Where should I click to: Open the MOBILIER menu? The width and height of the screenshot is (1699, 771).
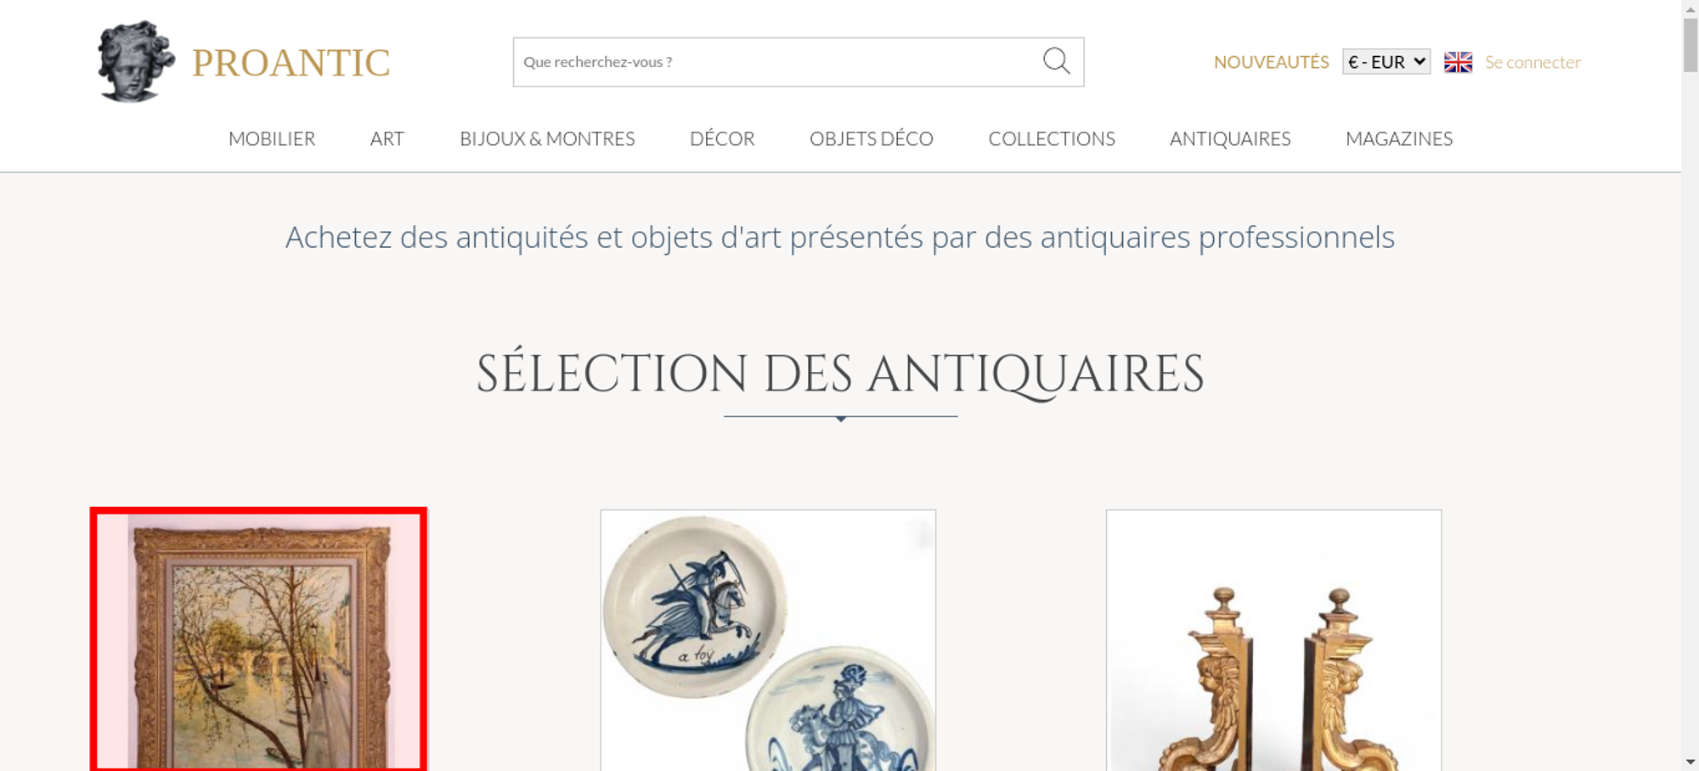click(272, 138)
